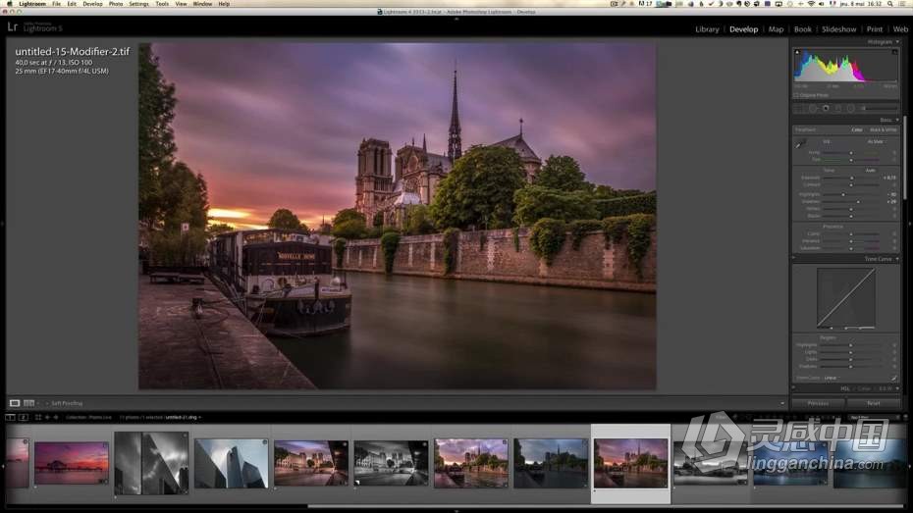
Task: Show second window display 2
Action: point(24,417)
